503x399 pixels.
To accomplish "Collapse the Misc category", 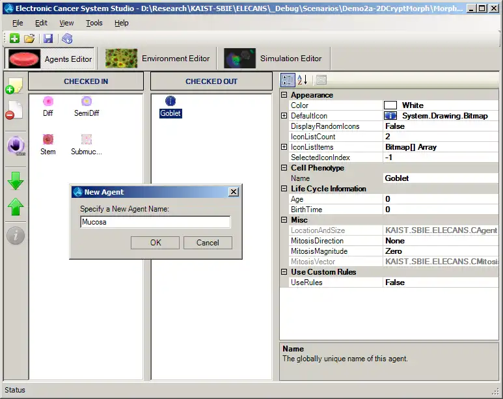I will pyautogui.click(x=284, y=219).
